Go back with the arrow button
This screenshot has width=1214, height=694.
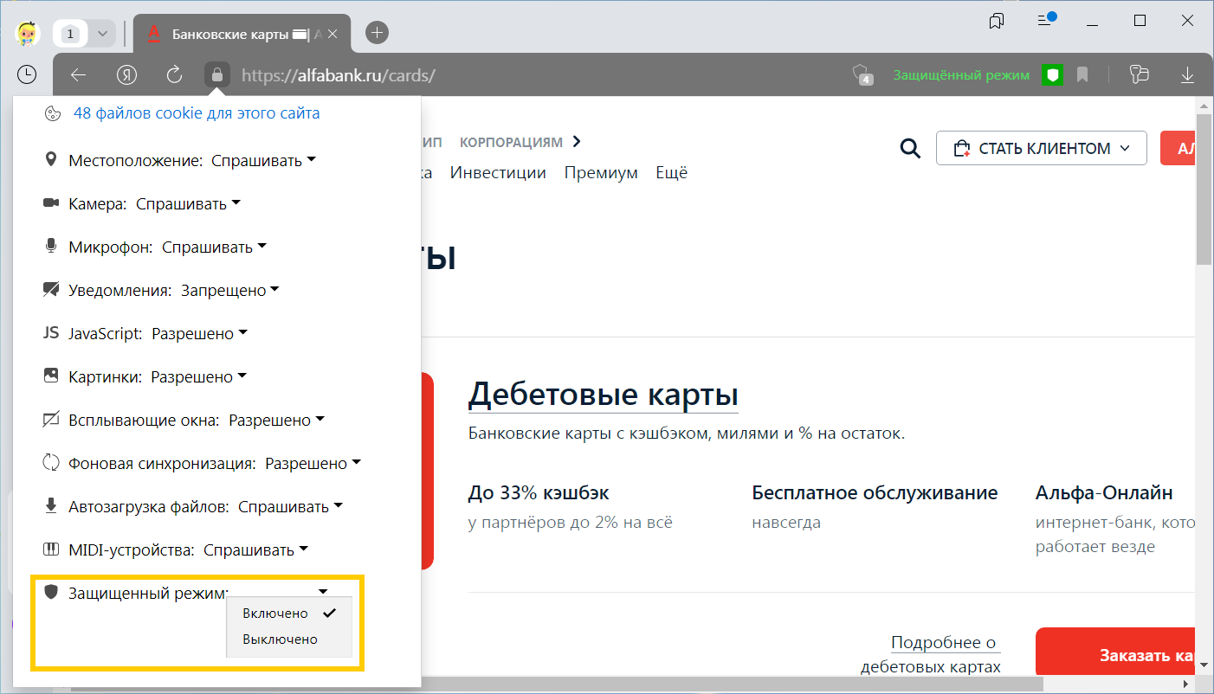point(79,75)
